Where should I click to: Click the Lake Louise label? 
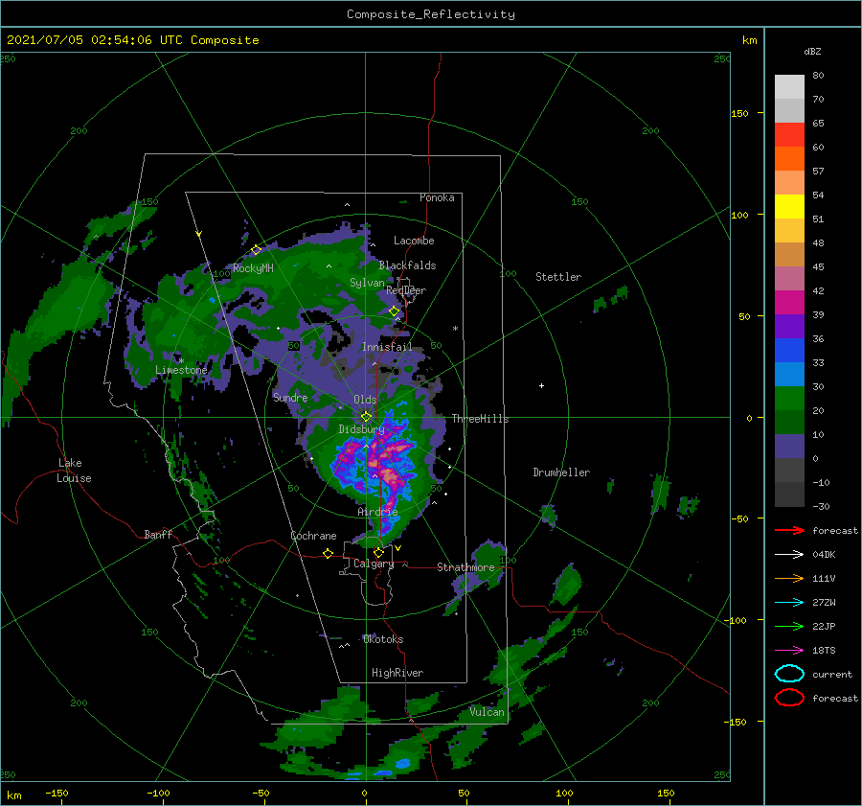coord(74,471)
